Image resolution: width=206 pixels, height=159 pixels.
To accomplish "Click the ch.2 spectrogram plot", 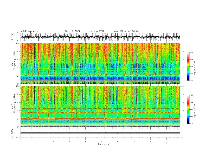I will pyautogui.click(x=100, y=107).
